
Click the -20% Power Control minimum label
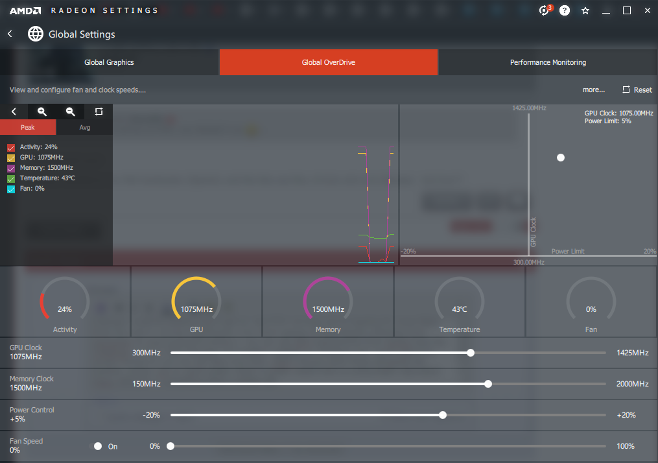[x=151, y=415]
